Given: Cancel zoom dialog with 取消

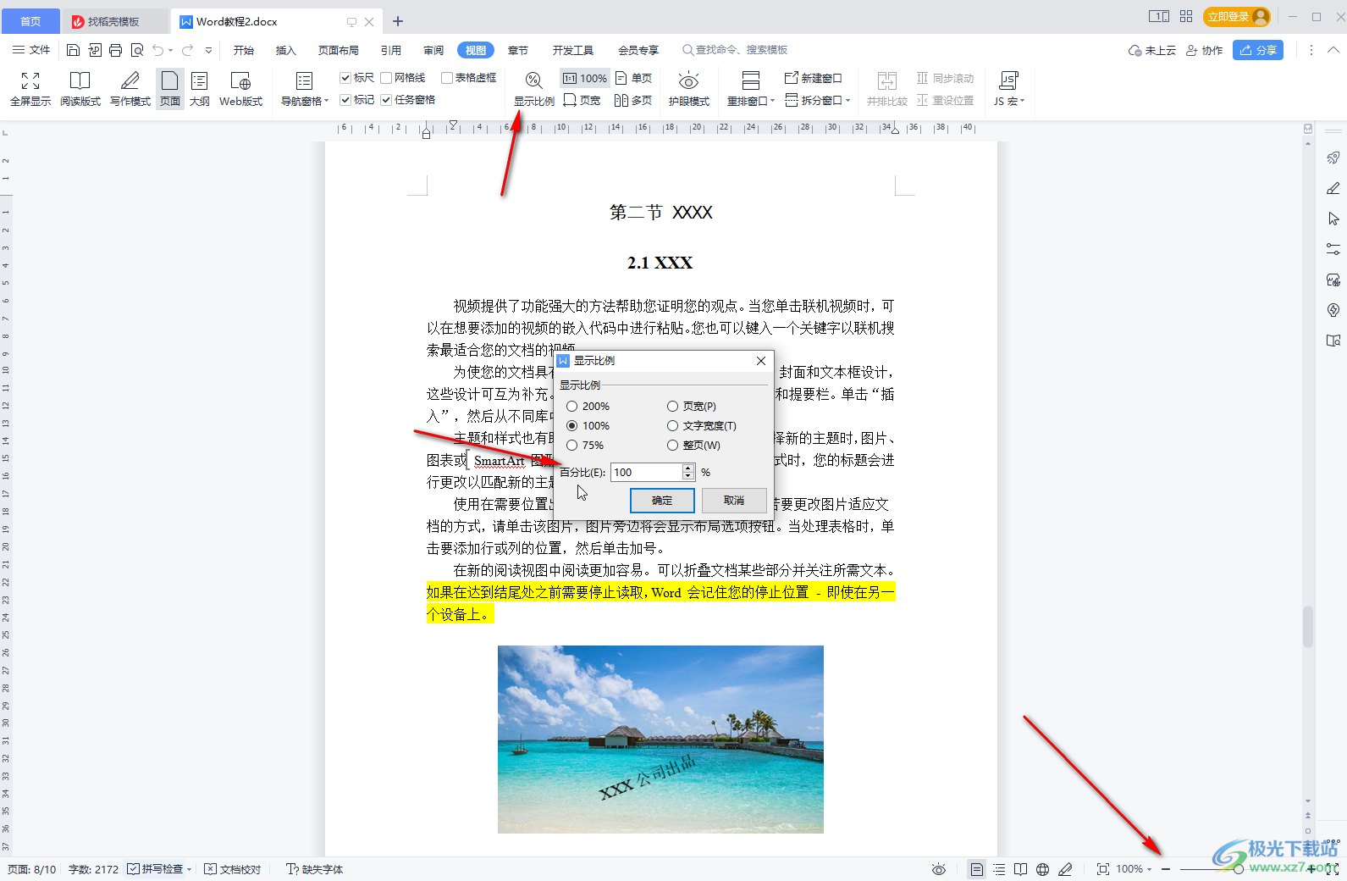Looking at the screenshot, I should coord(734,501).
